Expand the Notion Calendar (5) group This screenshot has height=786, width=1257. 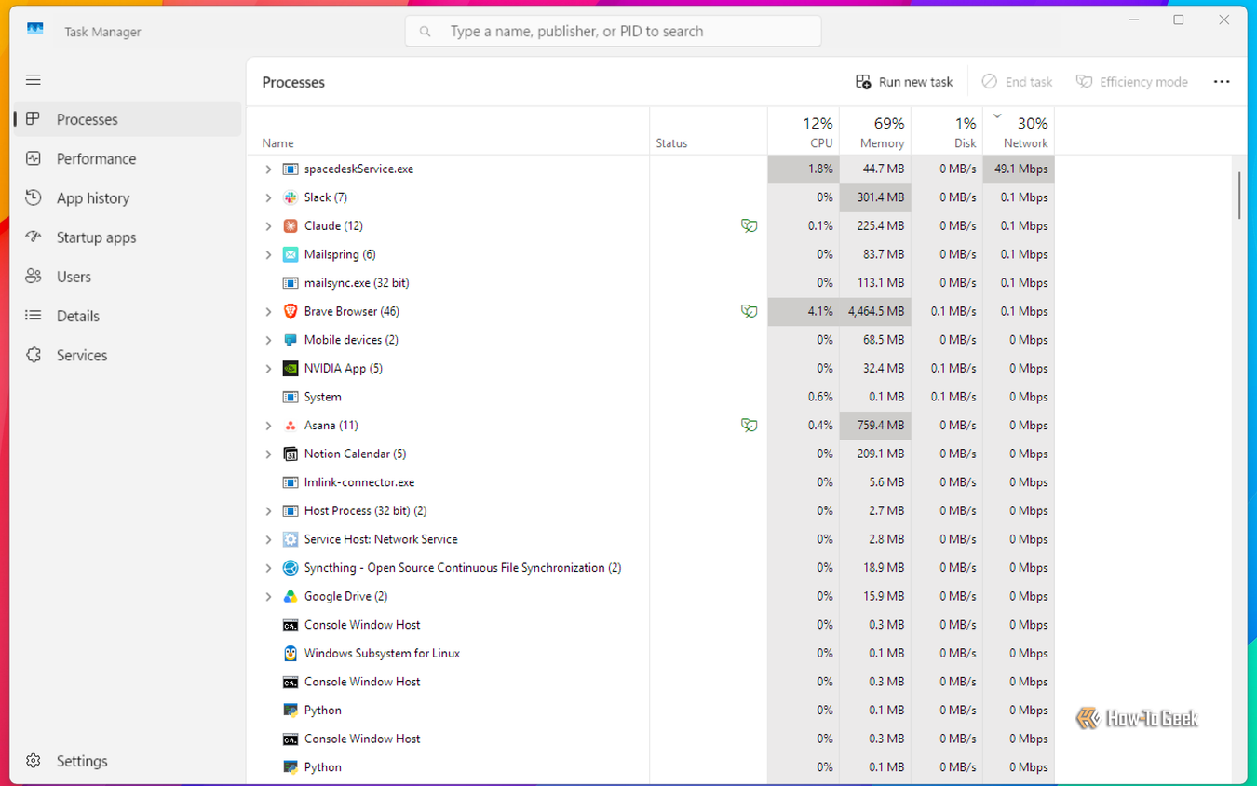tap(268, 454)
